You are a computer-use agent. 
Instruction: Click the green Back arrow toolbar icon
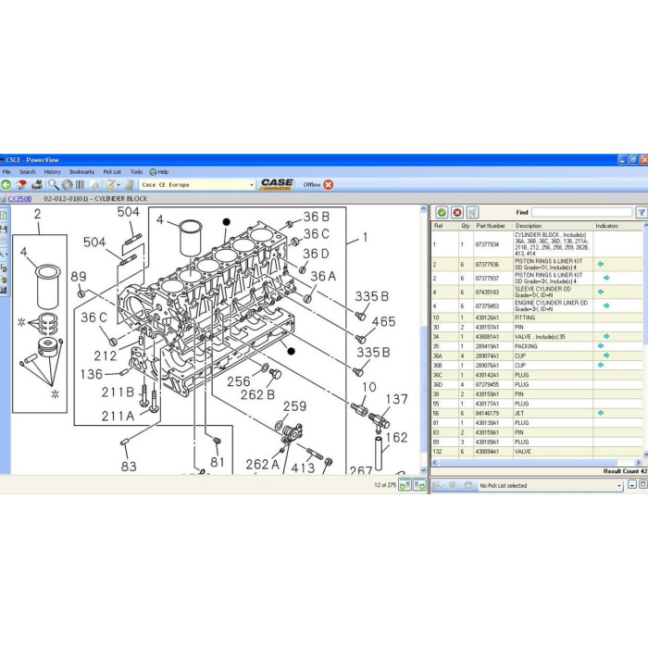pyautogui.click(x=6, y=185)
